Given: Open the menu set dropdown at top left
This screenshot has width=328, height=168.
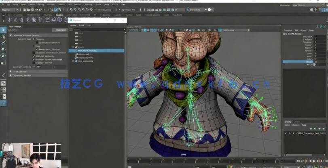Looking at the screenshot, I should pyautogui.click(x=11, y=9).
